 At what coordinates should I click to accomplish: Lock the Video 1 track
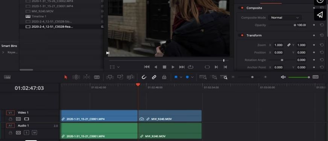[x=10, y=119]
